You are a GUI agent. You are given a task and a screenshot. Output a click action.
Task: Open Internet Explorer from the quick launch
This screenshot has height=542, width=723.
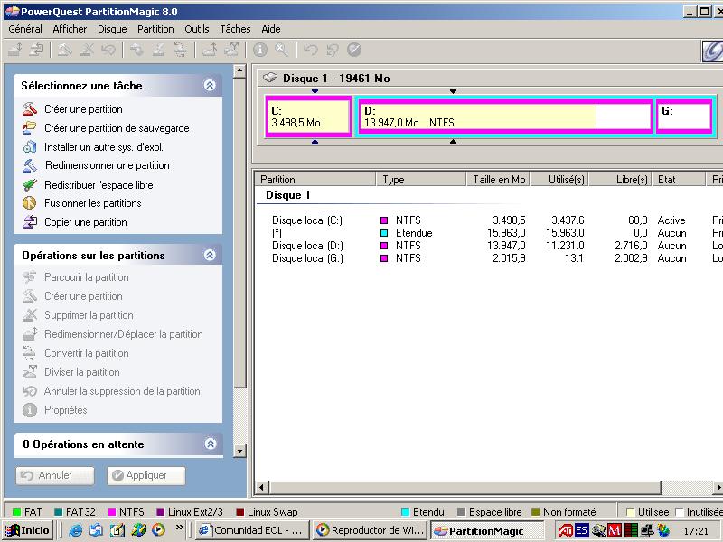pyautogui.click(x=75, y=530)
